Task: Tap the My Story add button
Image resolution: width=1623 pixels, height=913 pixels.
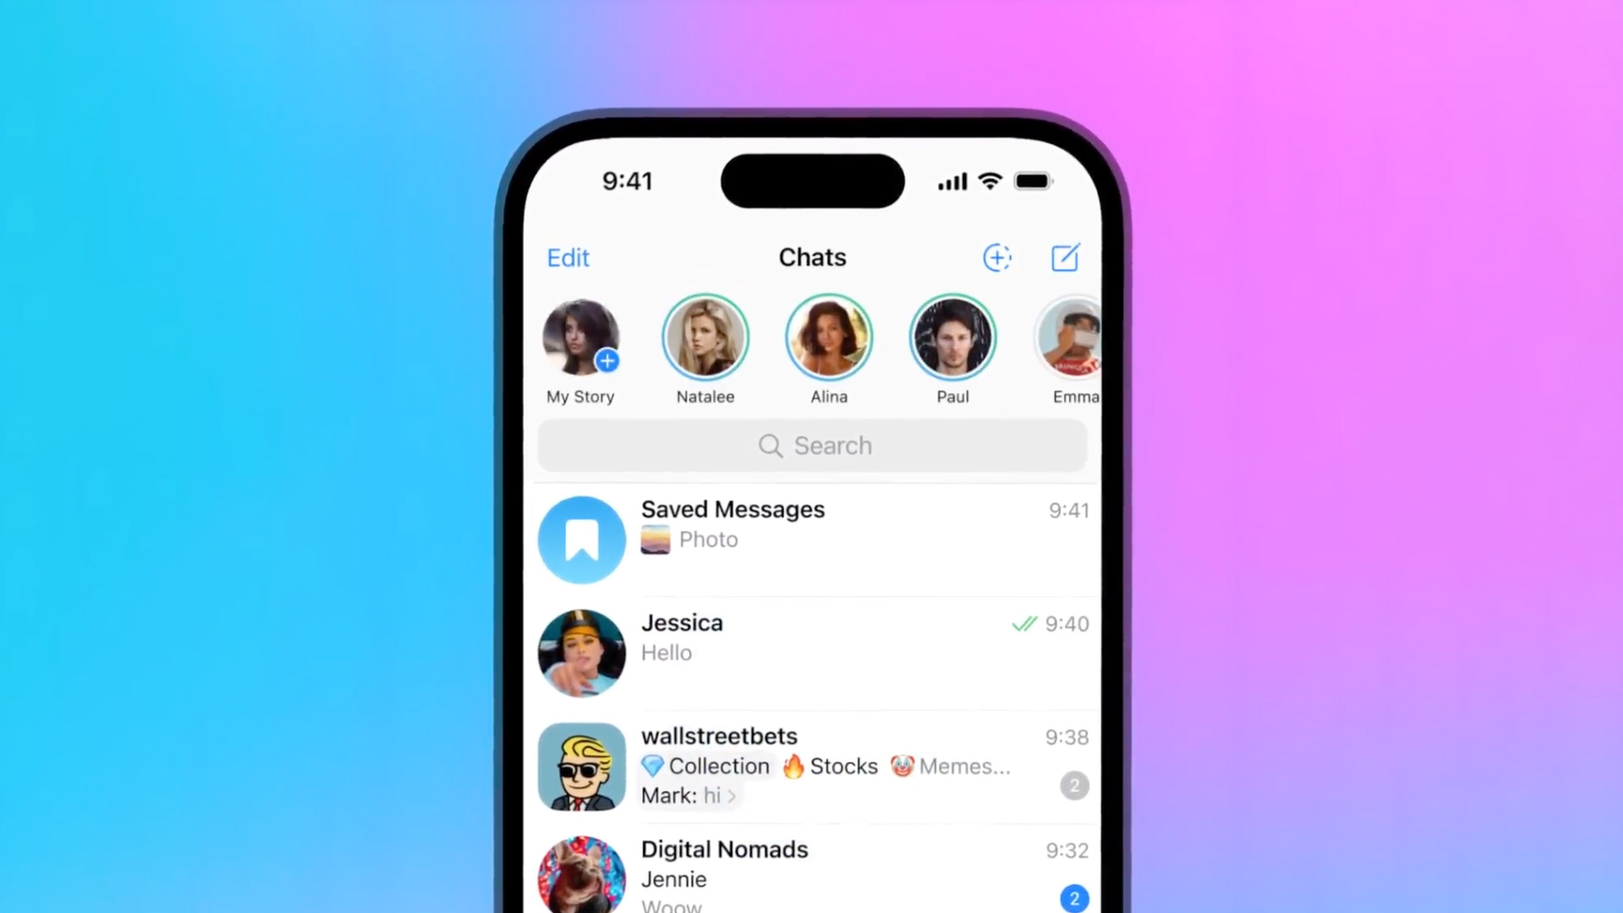Action: pyautogui.click(x=608, y=360)
